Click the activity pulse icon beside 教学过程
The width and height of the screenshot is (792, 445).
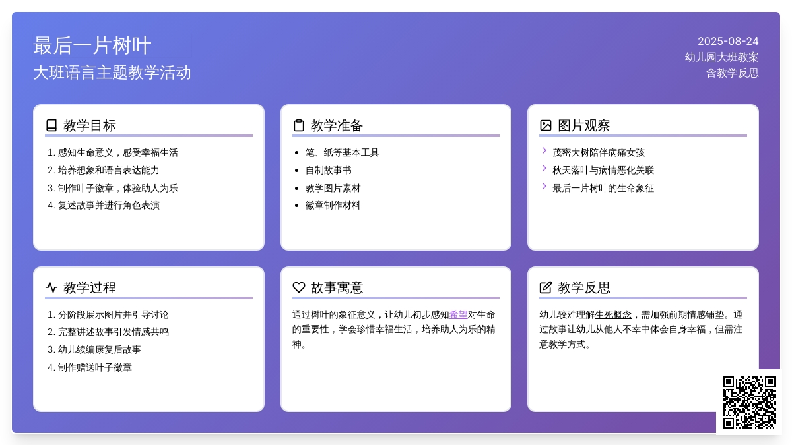pos(51,287)
